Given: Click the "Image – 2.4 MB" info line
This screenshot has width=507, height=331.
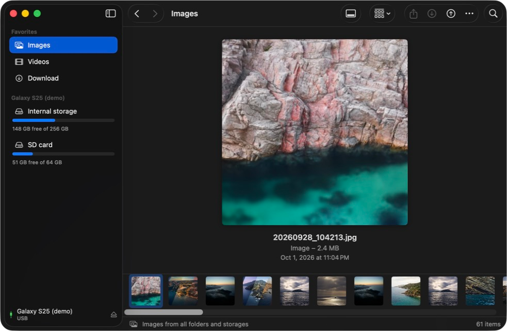Looking at the screenshot, I should point(315,248).
